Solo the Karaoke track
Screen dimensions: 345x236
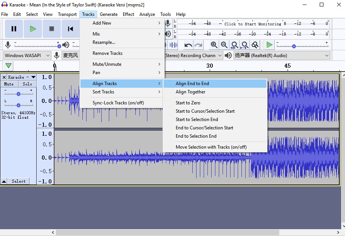[27, 84]
